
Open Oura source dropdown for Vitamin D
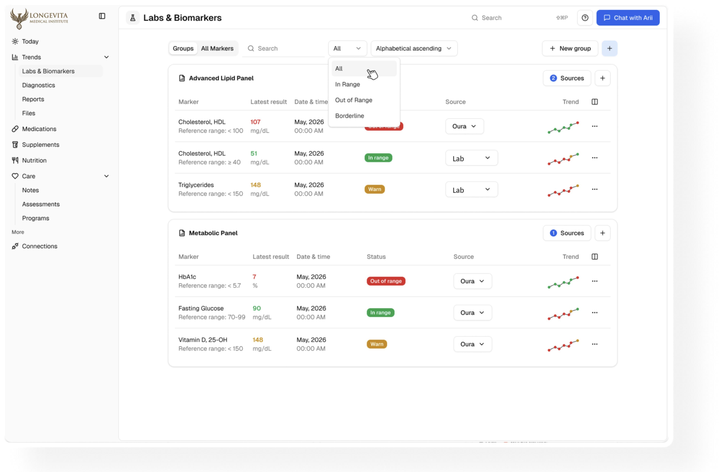(x=472, y=345)
